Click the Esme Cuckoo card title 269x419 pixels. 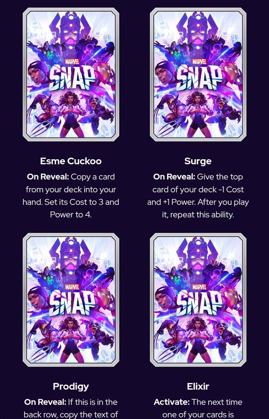(x=71, y=161)
